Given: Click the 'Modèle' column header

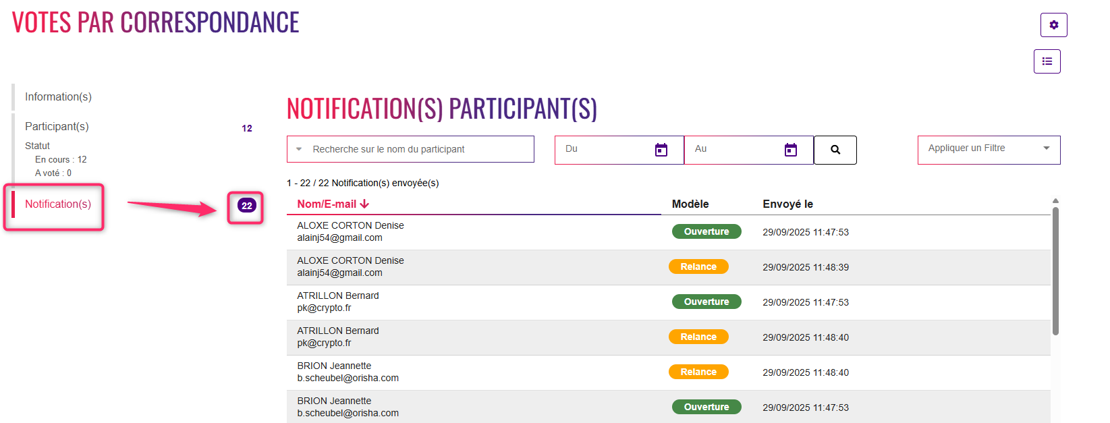Looking at the screenshot, I should click(x=690, y=204).
